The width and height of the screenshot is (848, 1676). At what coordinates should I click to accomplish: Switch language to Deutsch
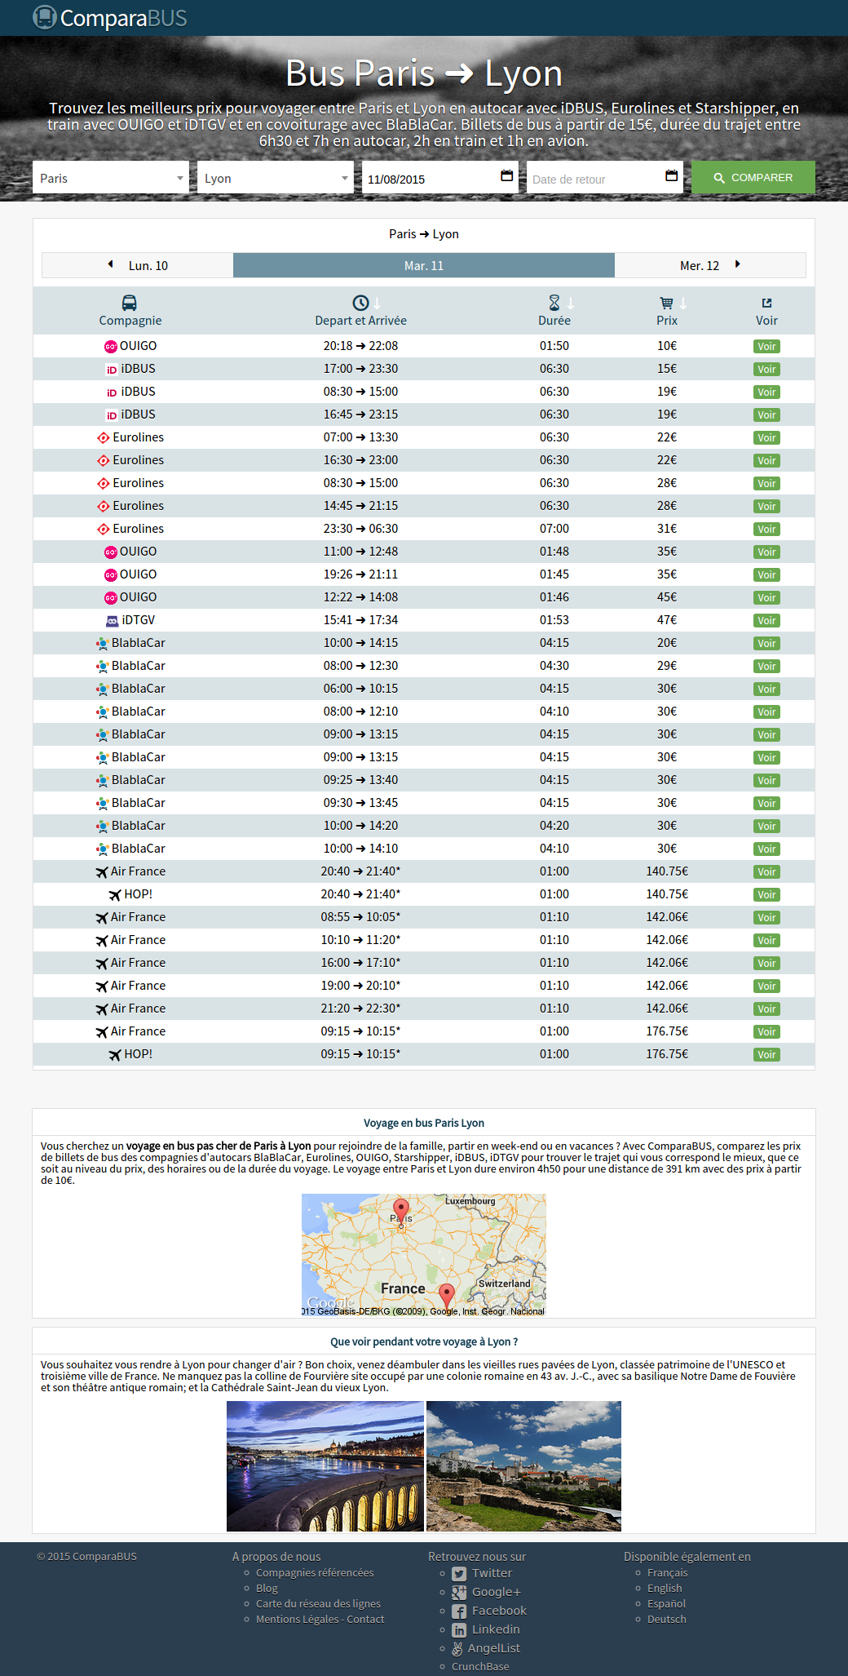(667, 1620)
